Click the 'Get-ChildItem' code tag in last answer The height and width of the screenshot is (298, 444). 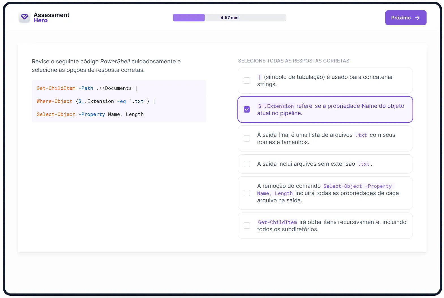click(277, 222)
